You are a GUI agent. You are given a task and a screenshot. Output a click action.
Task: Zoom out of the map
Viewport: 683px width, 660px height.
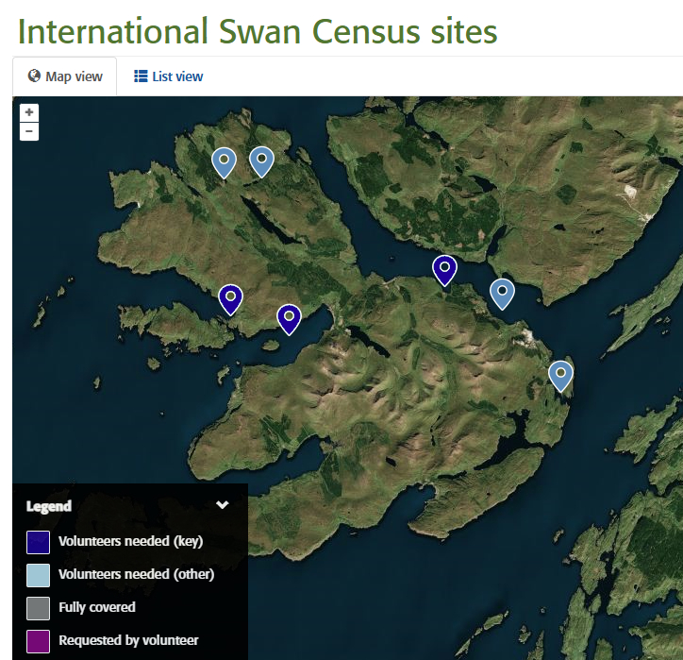(x=29, y=131)
